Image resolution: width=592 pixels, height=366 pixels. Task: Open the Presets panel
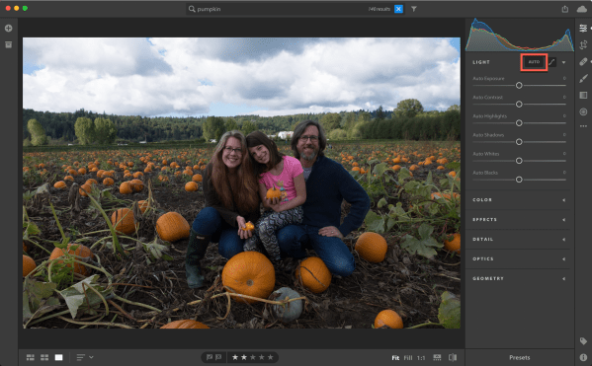[x=520, y=358]
